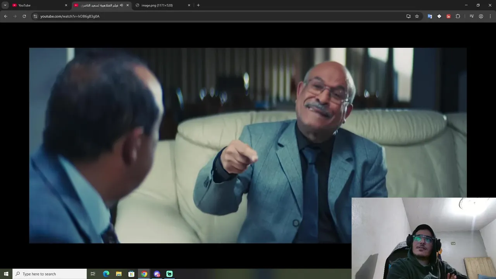Open the green robot-face app on the taskbar
The width and height of the screenshot is (496, 279).
[169, 274]
